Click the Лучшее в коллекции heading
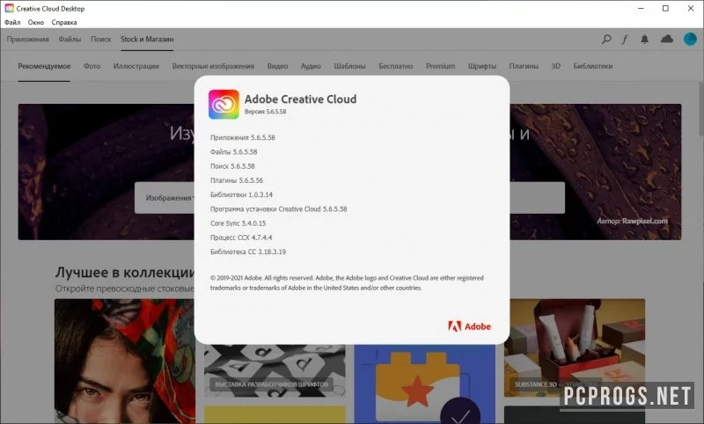This screenshot has width=704, height=424. click(125, 272)
